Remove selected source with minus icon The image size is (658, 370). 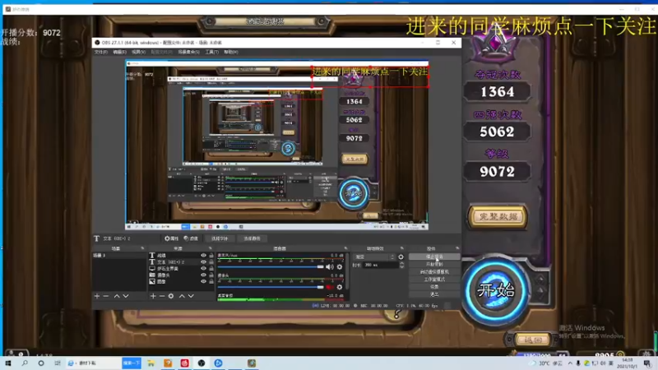(161, 296)
